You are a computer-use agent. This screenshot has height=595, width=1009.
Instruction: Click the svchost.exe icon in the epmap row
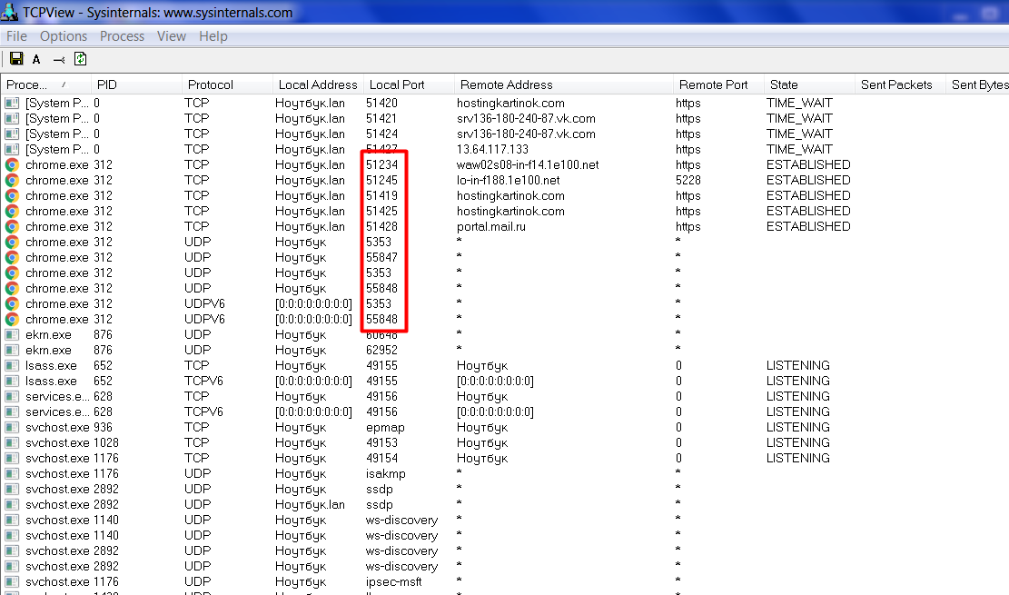[12, 428]
